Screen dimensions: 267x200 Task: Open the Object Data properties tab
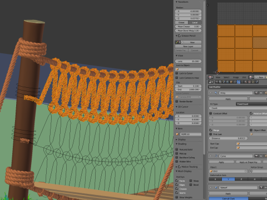click(242, 82)
